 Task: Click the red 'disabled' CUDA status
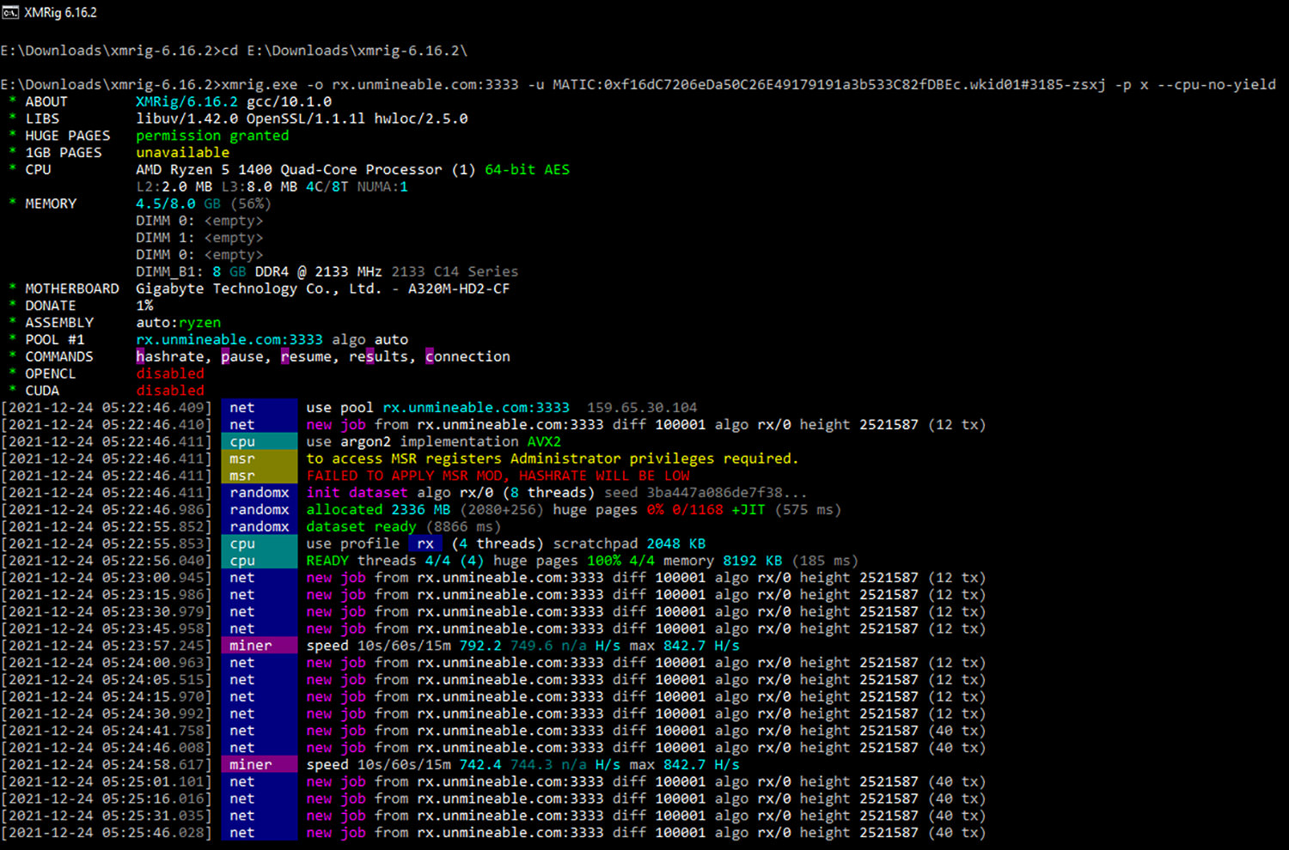[170, 391]
